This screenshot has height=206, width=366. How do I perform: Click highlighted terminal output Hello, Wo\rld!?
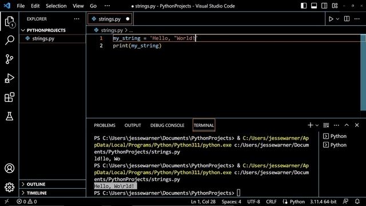click(x=116, y=186)
